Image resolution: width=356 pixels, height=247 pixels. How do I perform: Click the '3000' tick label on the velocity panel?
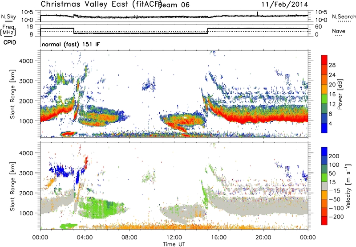point(26,173)
